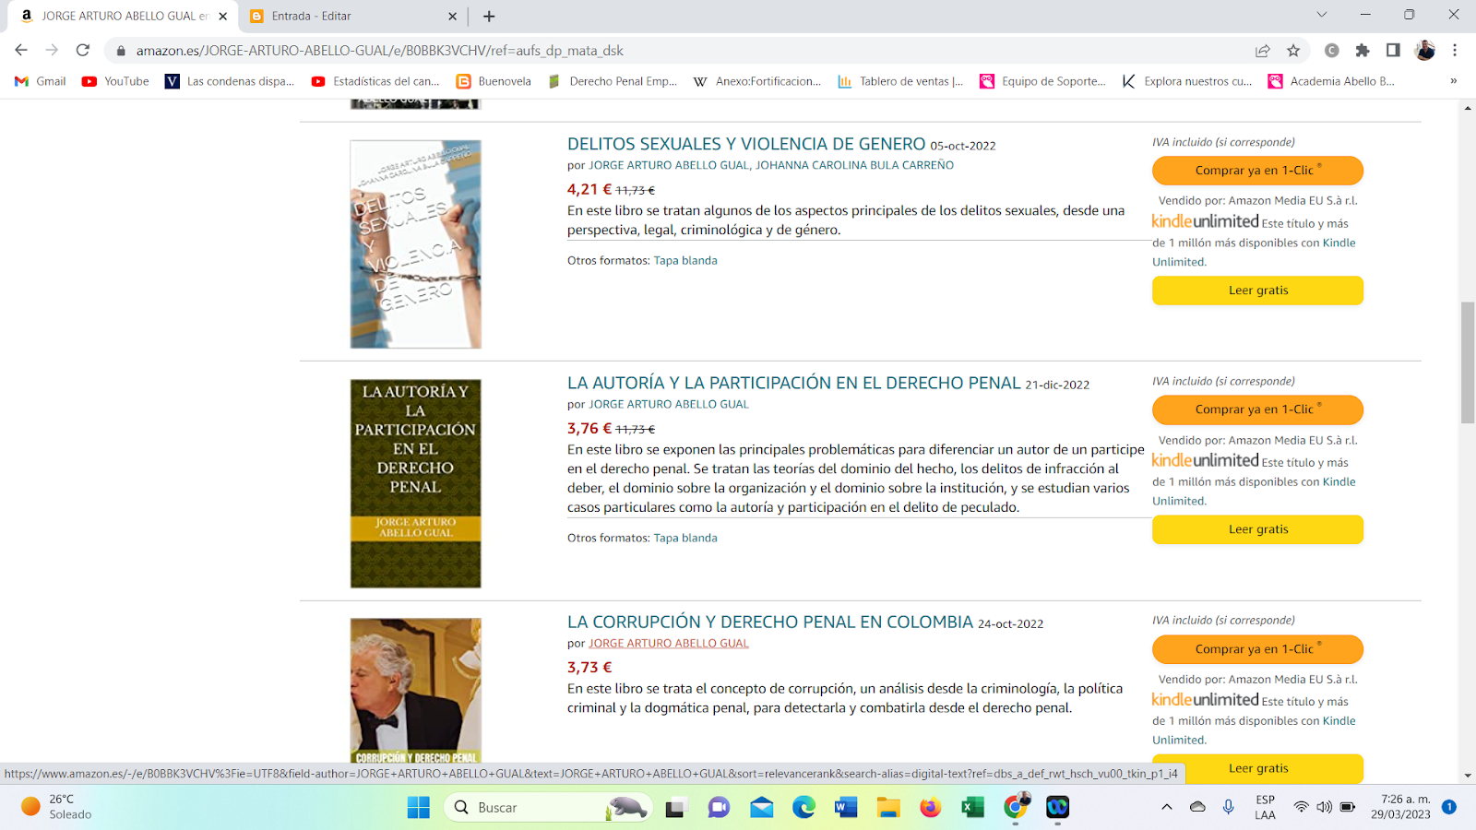Image resolution: width=1476 pixels, height=830 pixels.
Task: Open Chrome three-dot menu
Action: point(1455,51)
